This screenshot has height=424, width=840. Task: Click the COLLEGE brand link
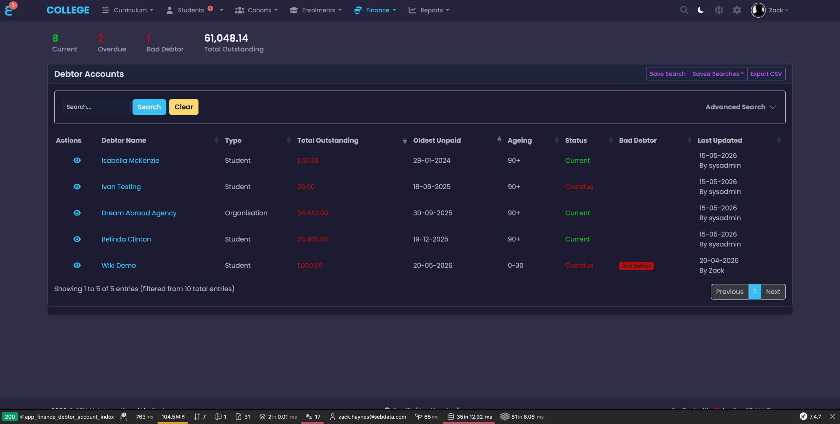pyautogui.click(x=68, y=10)
